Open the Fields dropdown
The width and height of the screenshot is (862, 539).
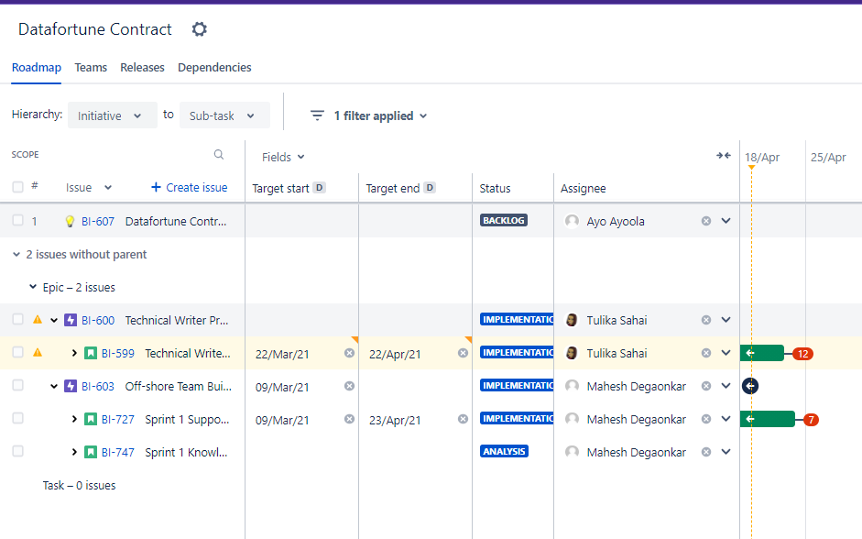pos(283,158)
